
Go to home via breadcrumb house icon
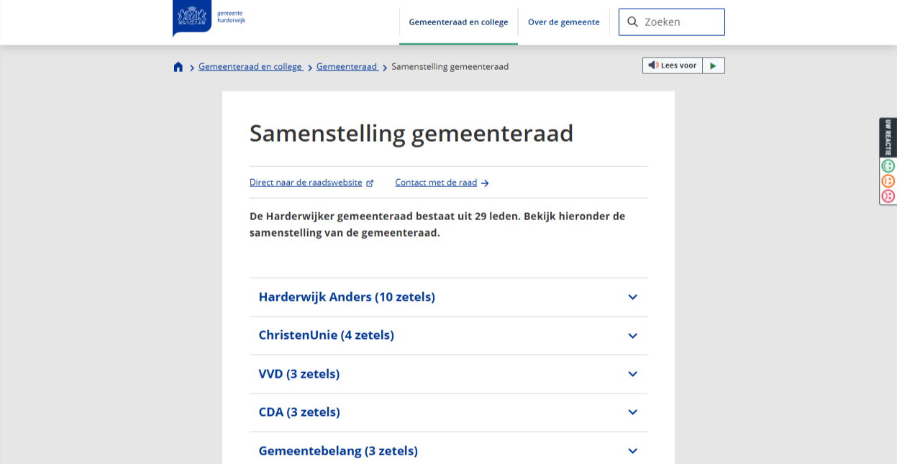(178, 67)
